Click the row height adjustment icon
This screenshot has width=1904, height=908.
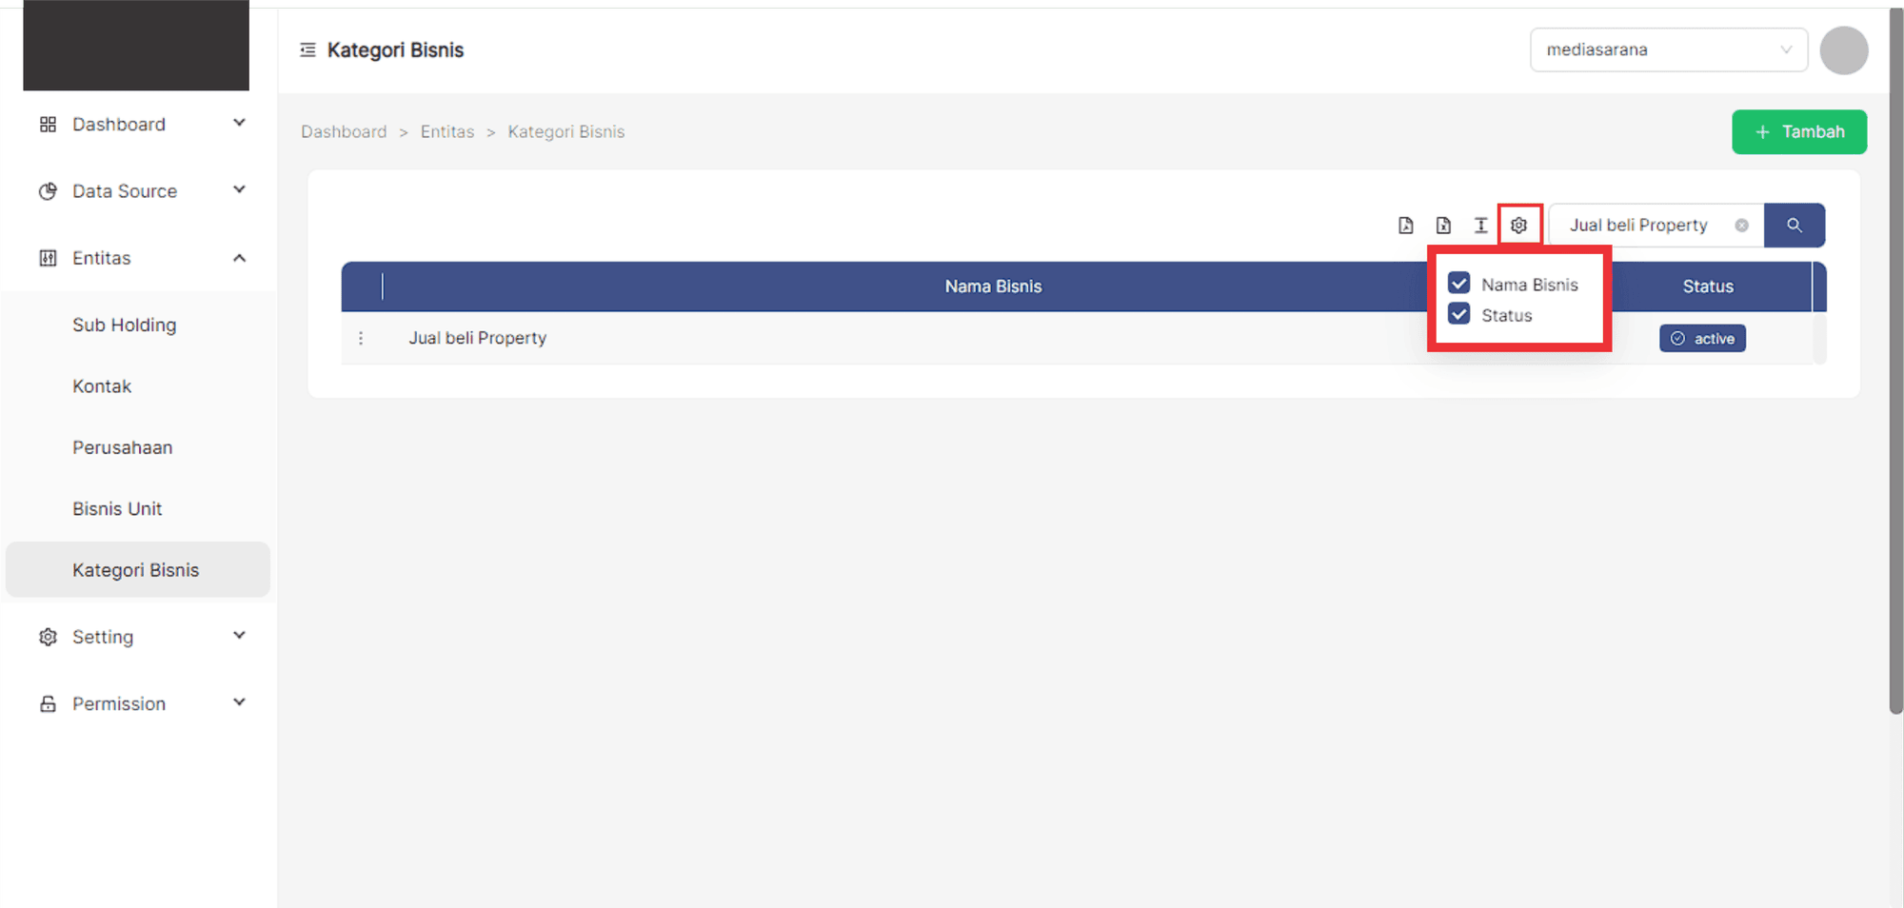coord(1480,226)
